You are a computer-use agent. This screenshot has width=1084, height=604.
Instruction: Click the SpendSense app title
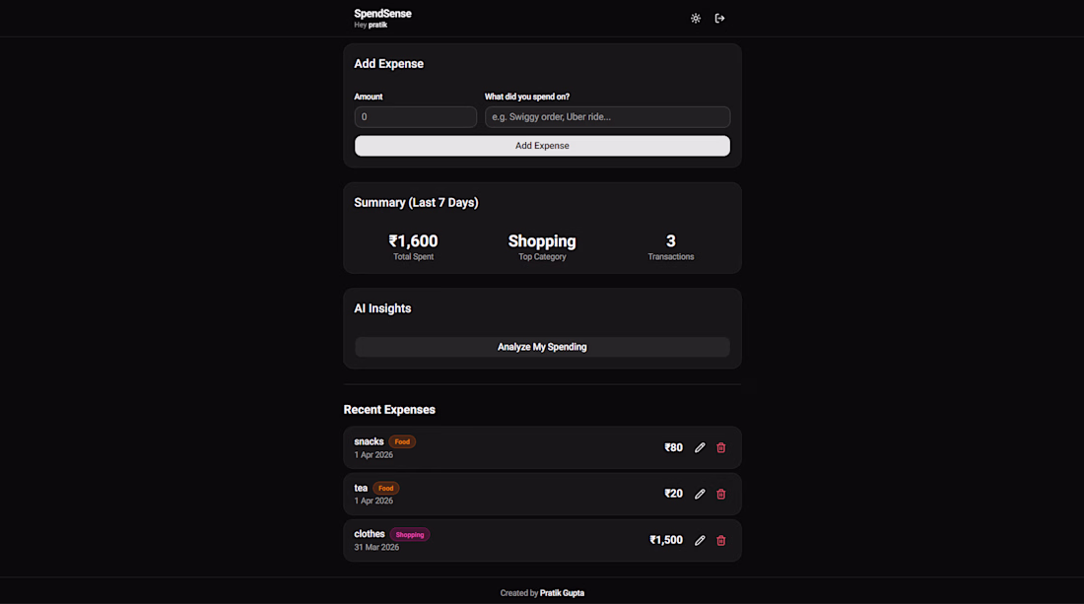382,14
